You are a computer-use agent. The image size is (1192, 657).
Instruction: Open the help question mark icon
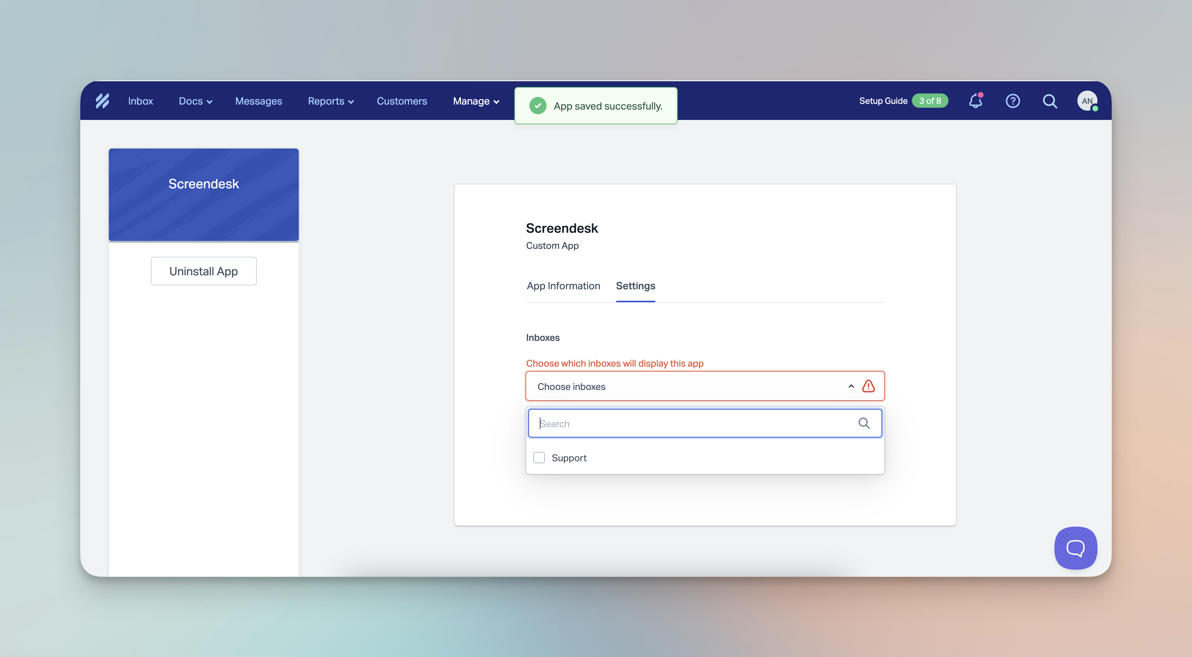(1013, 101)
